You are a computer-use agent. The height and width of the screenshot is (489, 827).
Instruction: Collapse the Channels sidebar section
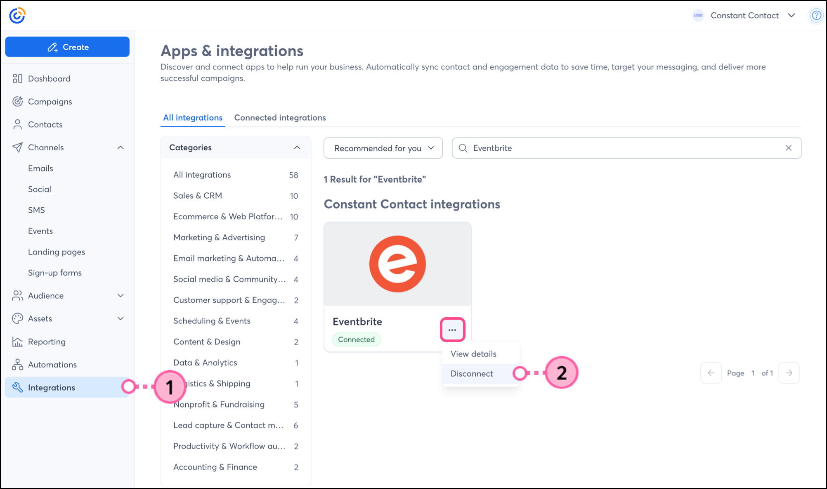tap(121, 147)
